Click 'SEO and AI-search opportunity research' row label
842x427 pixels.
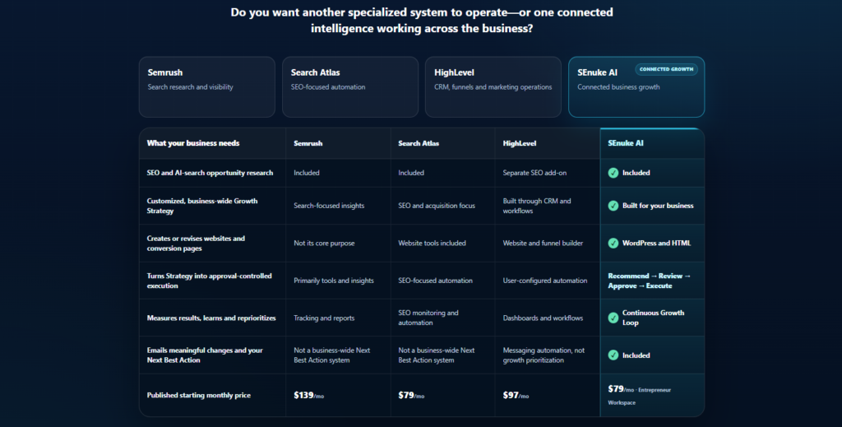(210, 173)
